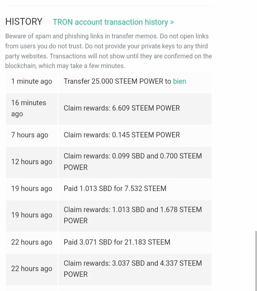Select the '16 minutes ago' timestamp
The image size is (257, 291).
point(29,108)
